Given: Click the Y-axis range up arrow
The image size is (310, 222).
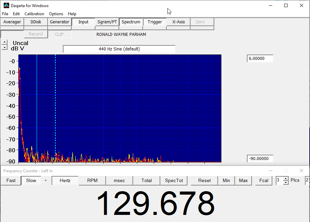Looking at the screenshot, I should pyautogui.click(x=4, y=42).
